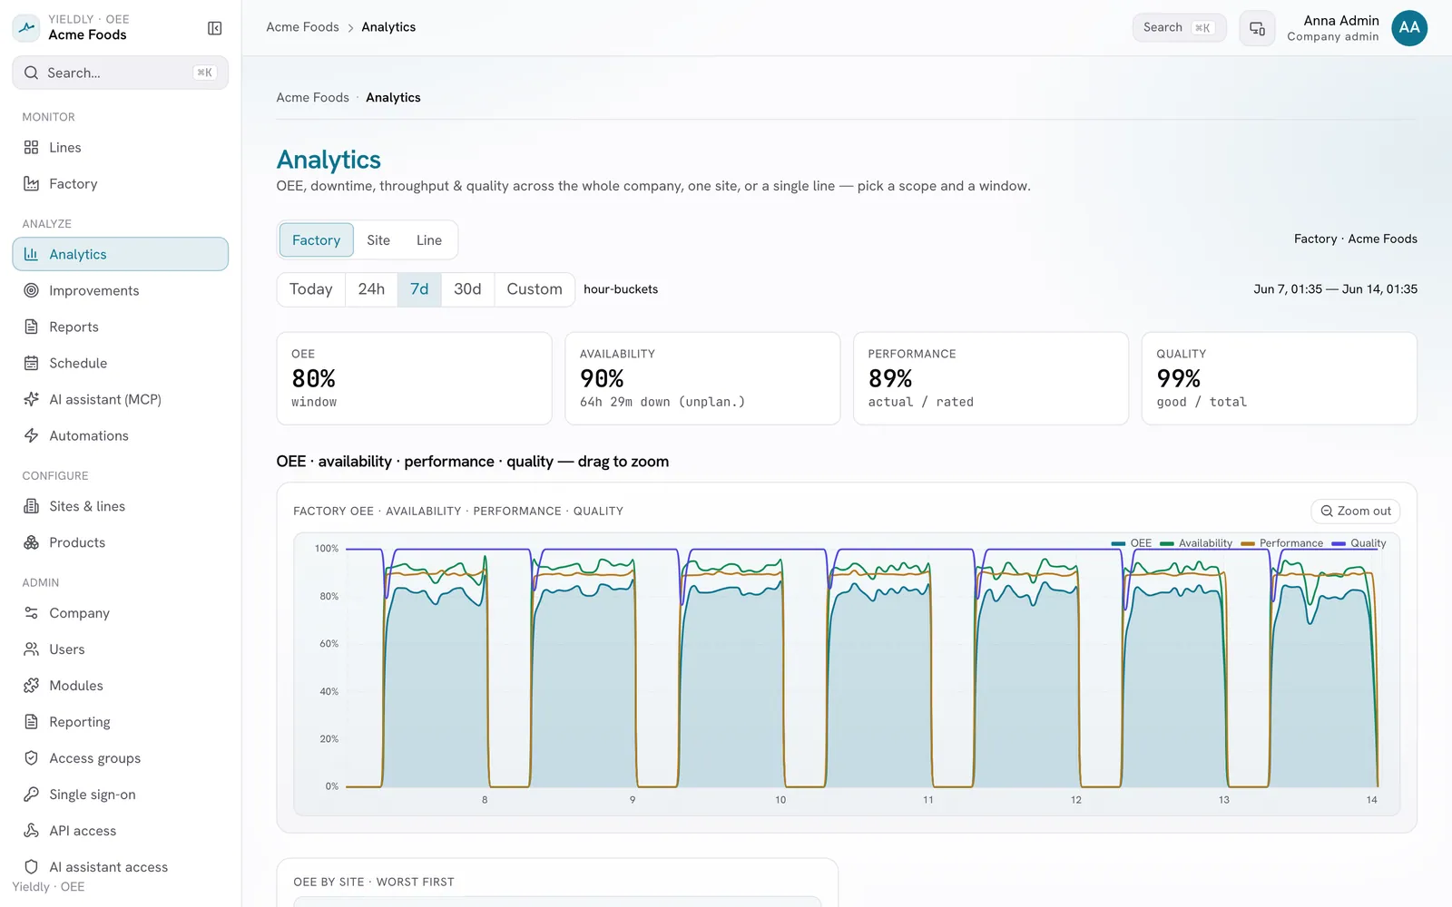Image resolution: width=1452 pixels, height=907 pixels.
Task: Click the Factory chart icon
Action: [31, 183]
